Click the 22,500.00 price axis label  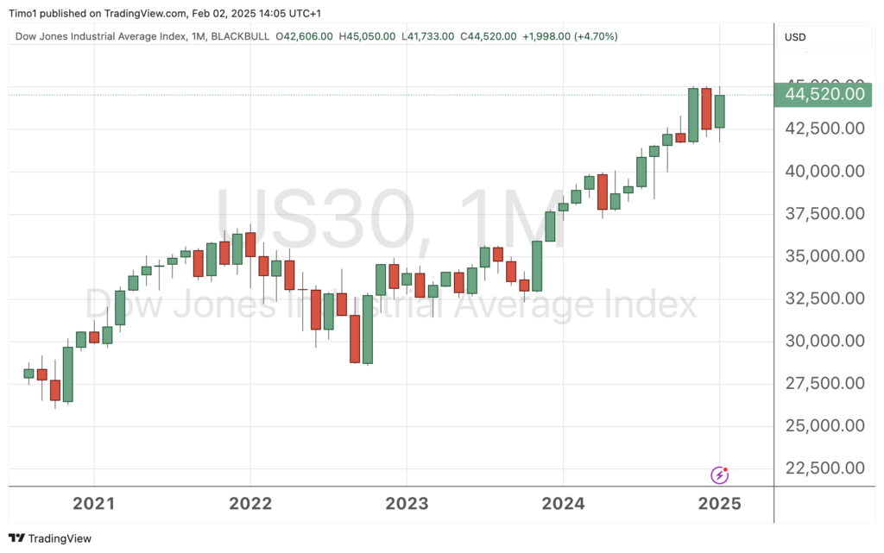824,468
